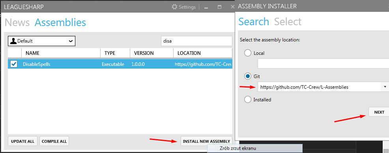Click the DisableSpells GitHub location cell
The width and height of the screenshot is (389, 153).
pos(203,64)
